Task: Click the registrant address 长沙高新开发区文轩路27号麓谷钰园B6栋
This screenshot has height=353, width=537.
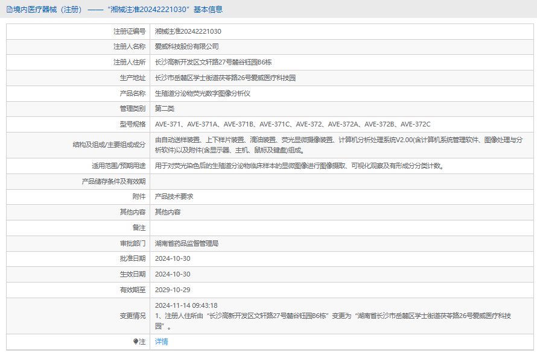Action: (213, 62)
